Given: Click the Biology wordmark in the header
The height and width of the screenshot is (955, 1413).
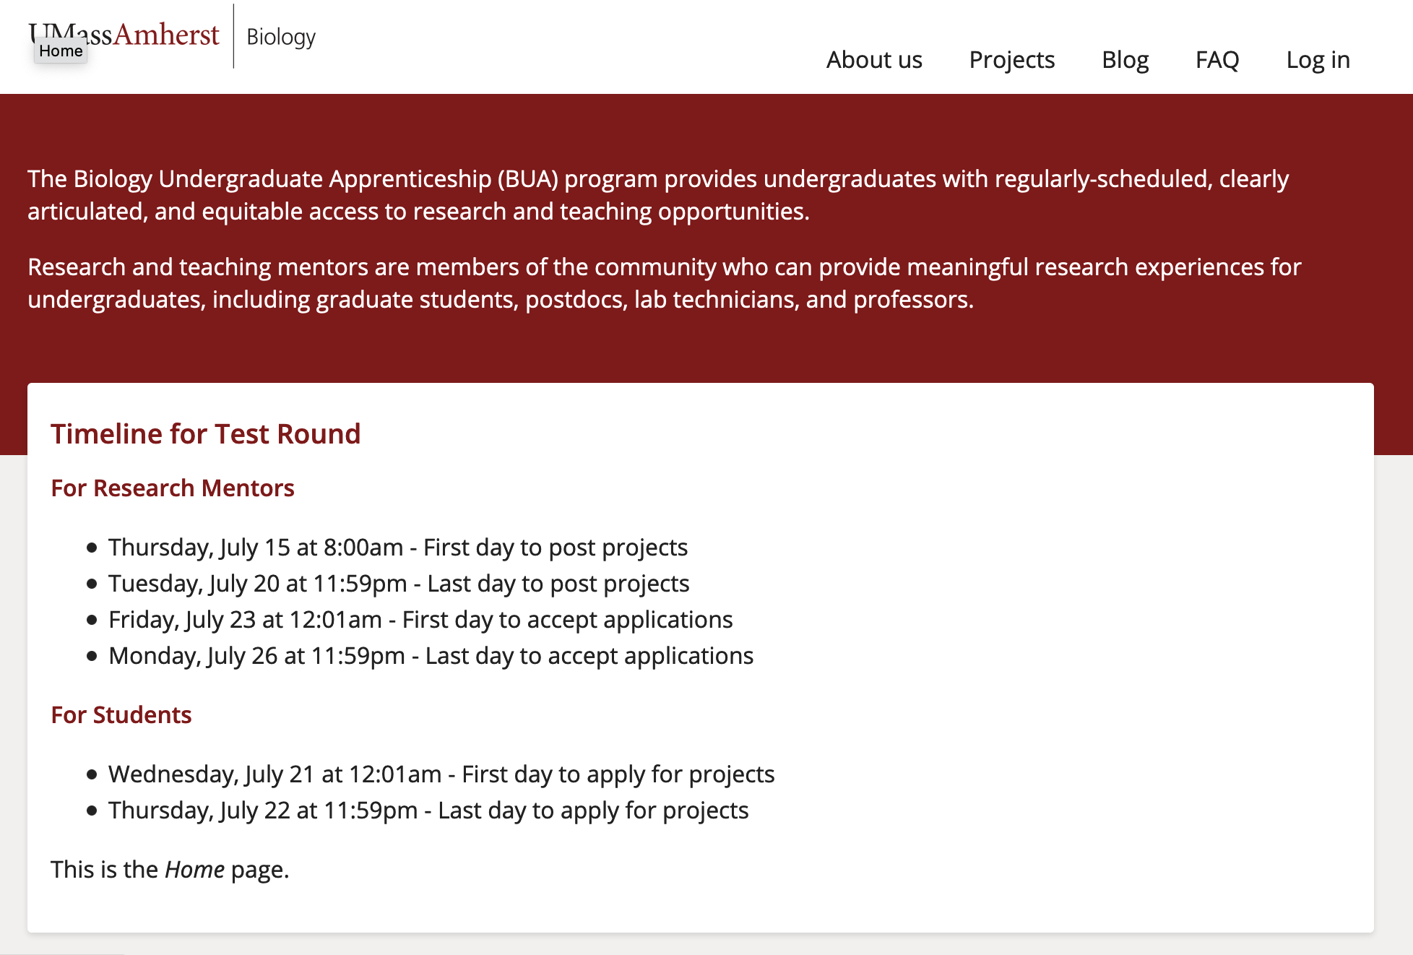Looking at the screenshot, I should [x=280, y=37].
